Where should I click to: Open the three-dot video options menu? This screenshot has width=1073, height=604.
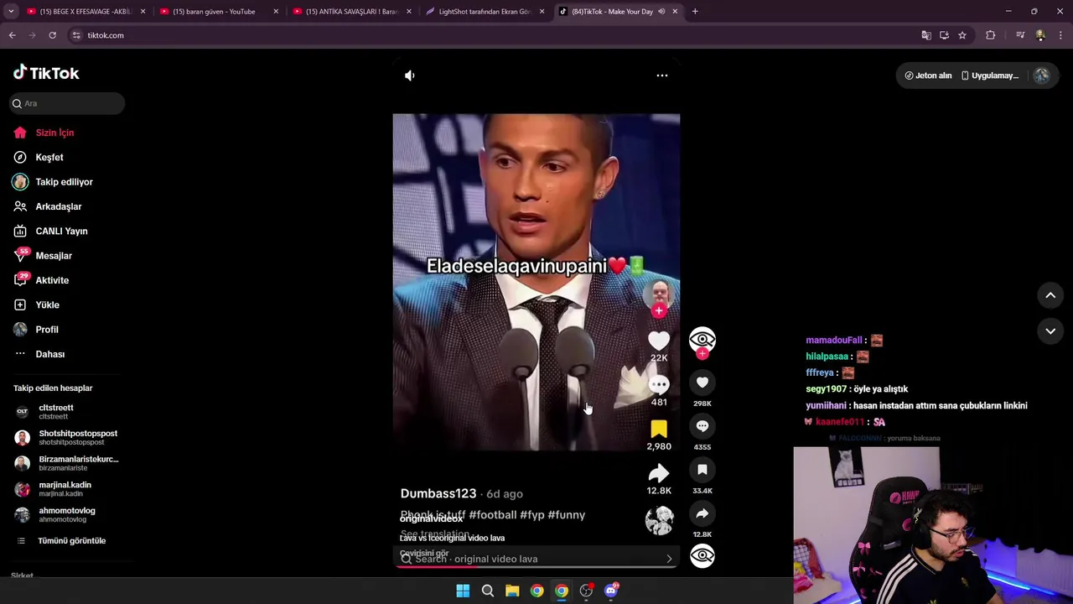click(662, 75)
